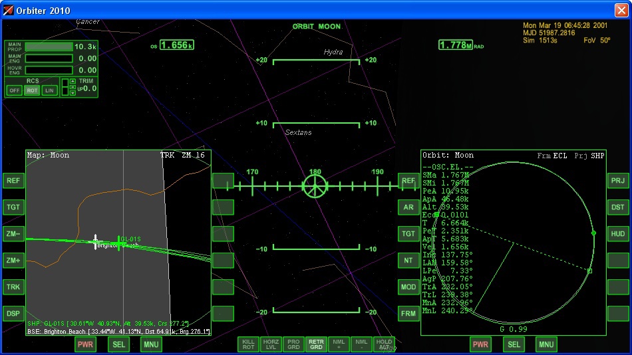Click the FoV 50° text
632x355 pixels.
597,41
